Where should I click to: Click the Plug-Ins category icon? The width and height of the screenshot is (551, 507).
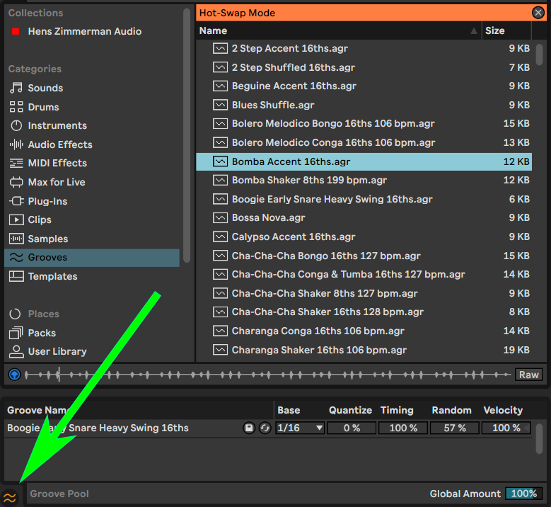click(x=16, y=201)
